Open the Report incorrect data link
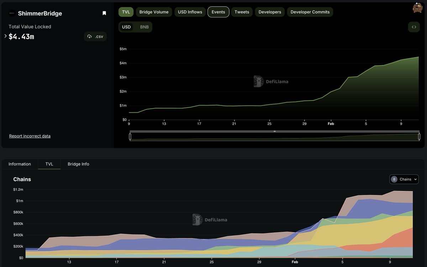 click(30, 136)
